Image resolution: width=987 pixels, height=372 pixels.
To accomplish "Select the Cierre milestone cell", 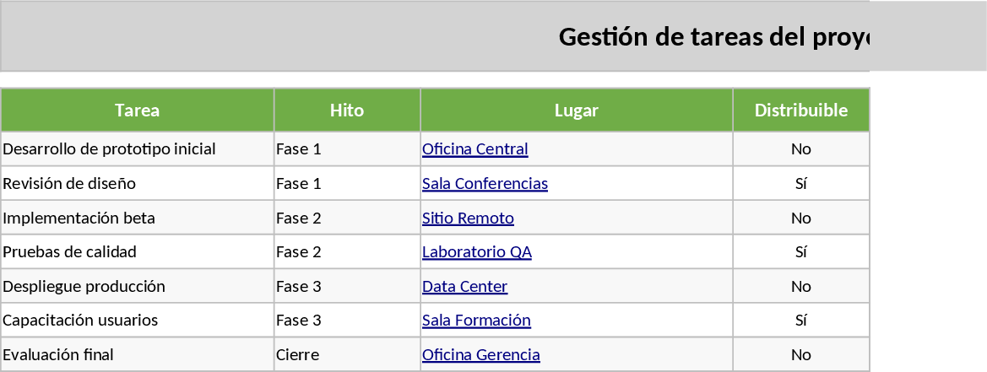I will click(347, 355).
